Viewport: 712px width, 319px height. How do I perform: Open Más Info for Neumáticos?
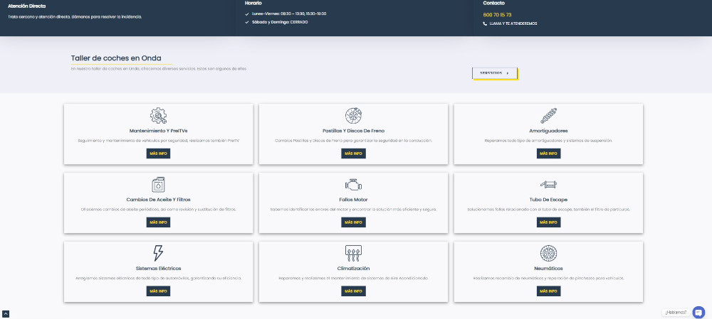point(548,291)
